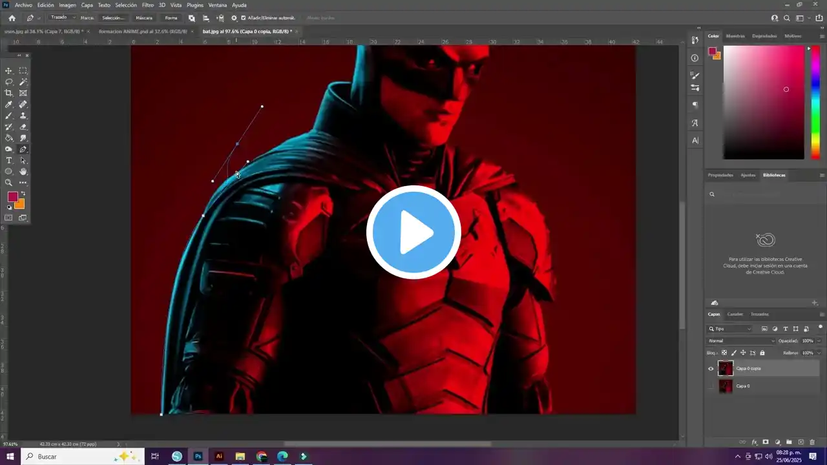Switch to the Canales tab

[x=735, y=315]
